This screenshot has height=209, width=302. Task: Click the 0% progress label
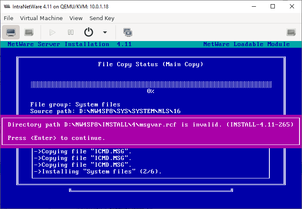(151, 91)
